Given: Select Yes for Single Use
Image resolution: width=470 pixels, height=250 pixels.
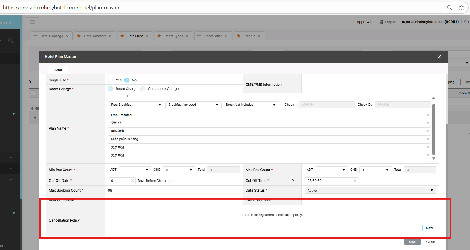Looking at the screenshot, I should 111,80.
